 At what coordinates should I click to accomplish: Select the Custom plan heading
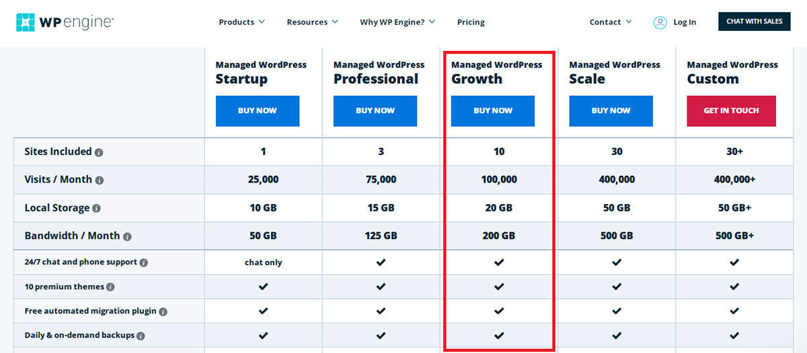click(x=713, y=79)
